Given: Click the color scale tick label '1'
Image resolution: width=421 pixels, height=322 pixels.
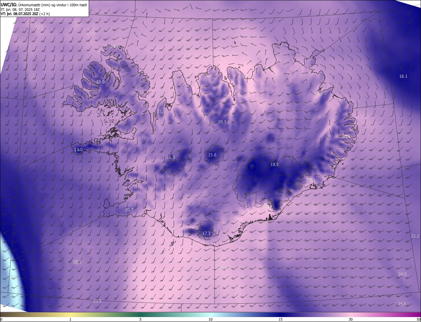Looking at the screenshot, I should 71,319.
